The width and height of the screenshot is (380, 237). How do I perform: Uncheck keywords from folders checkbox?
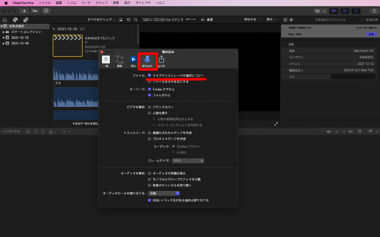click(149, 95)
